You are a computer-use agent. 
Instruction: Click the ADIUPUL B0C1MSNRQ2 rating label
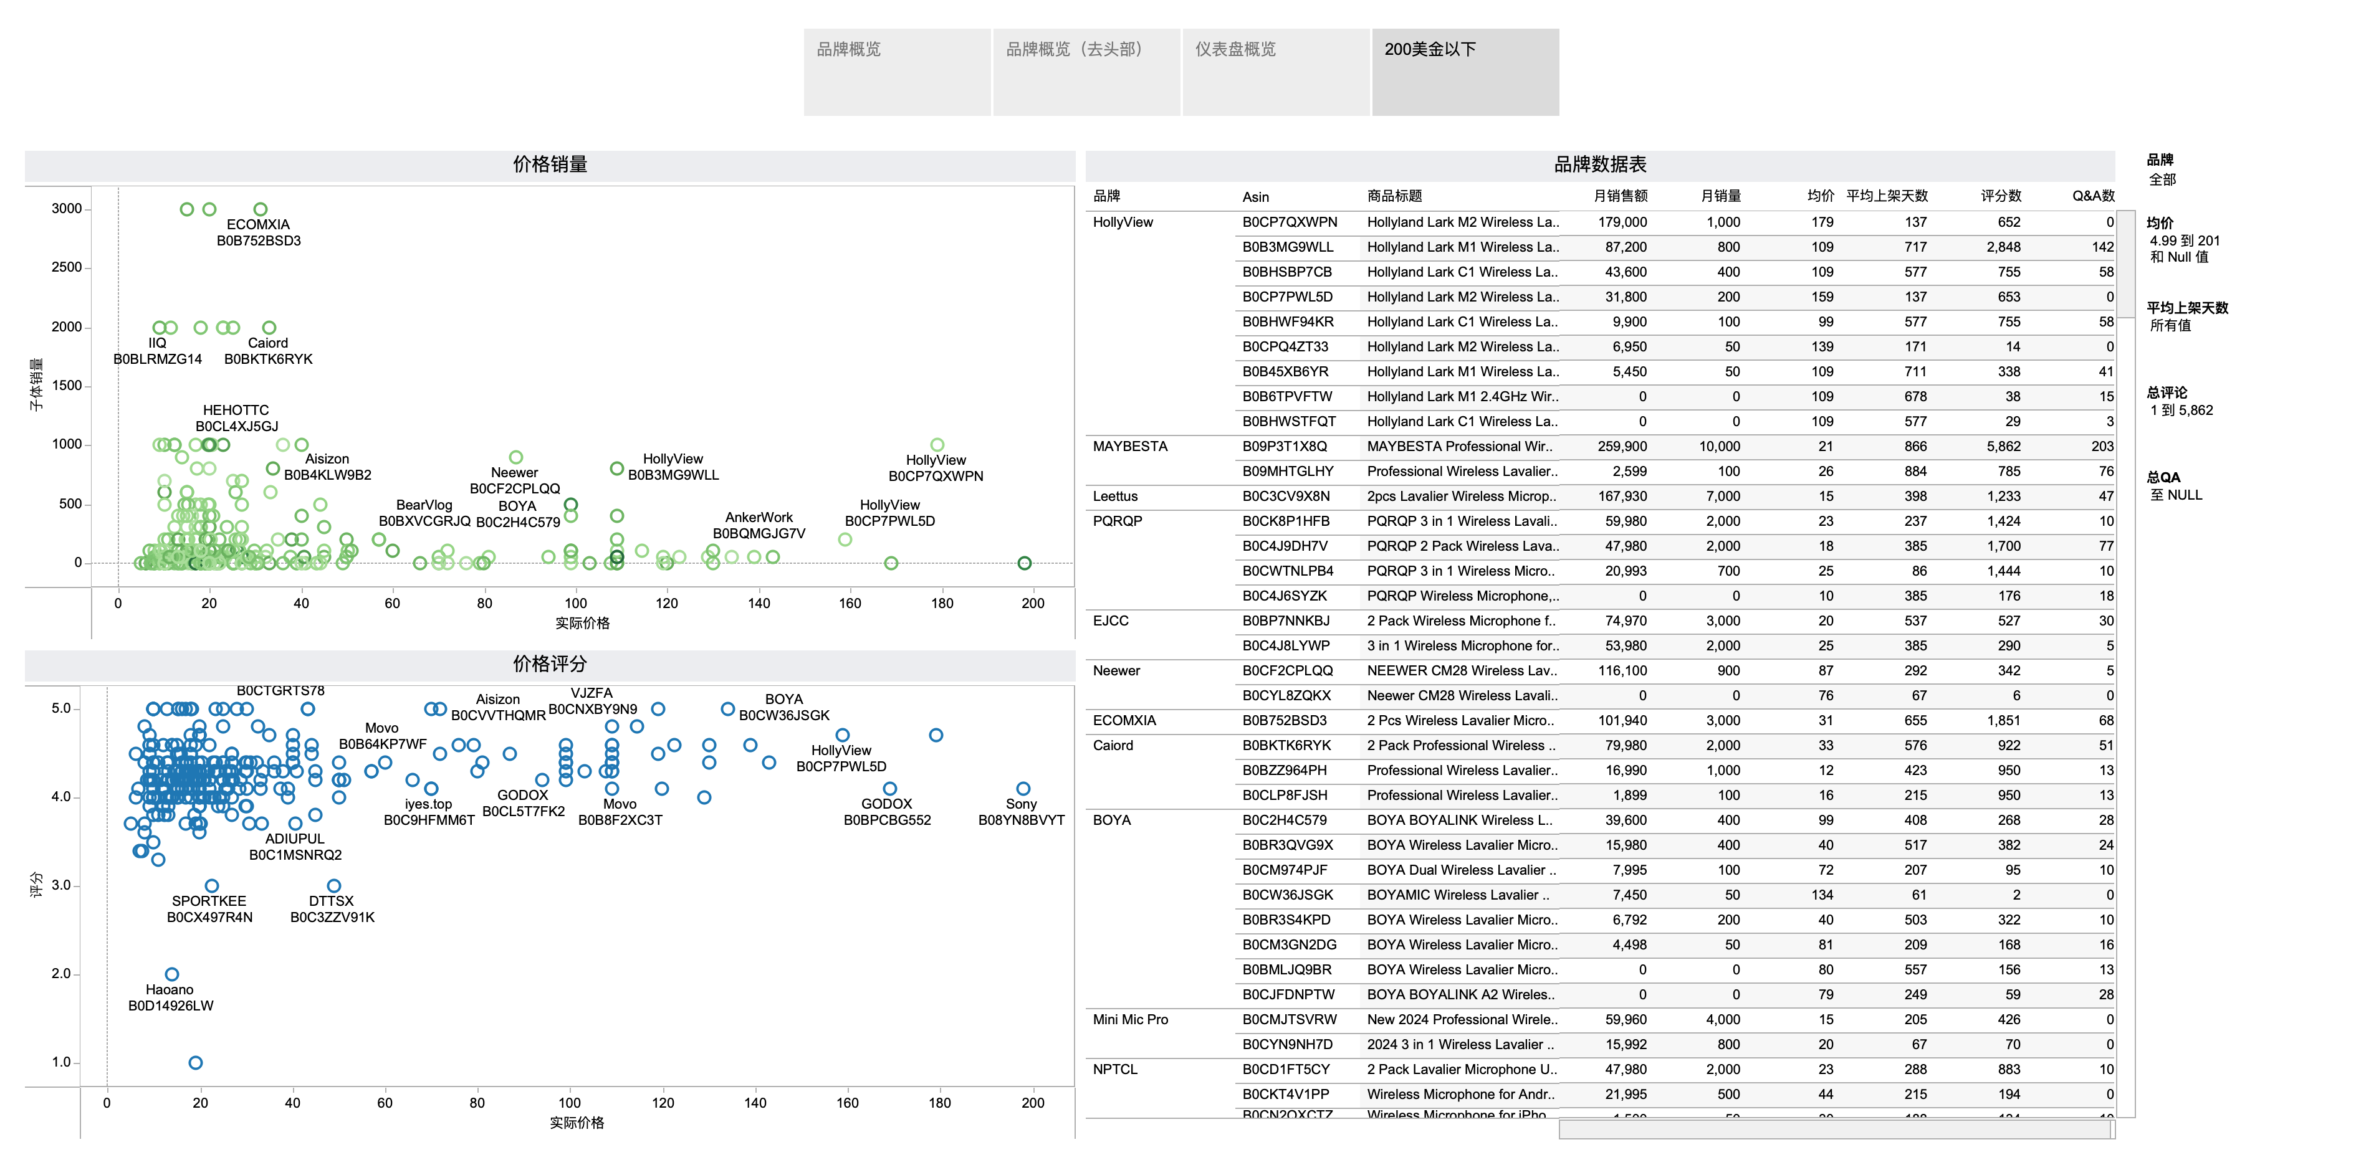coord(295,847)
